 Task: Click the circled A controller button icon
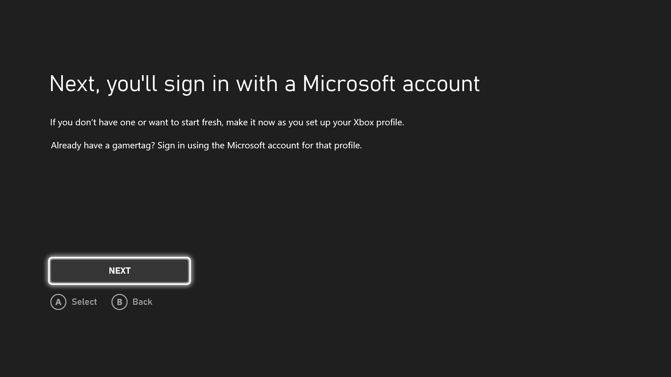(58, 302)
